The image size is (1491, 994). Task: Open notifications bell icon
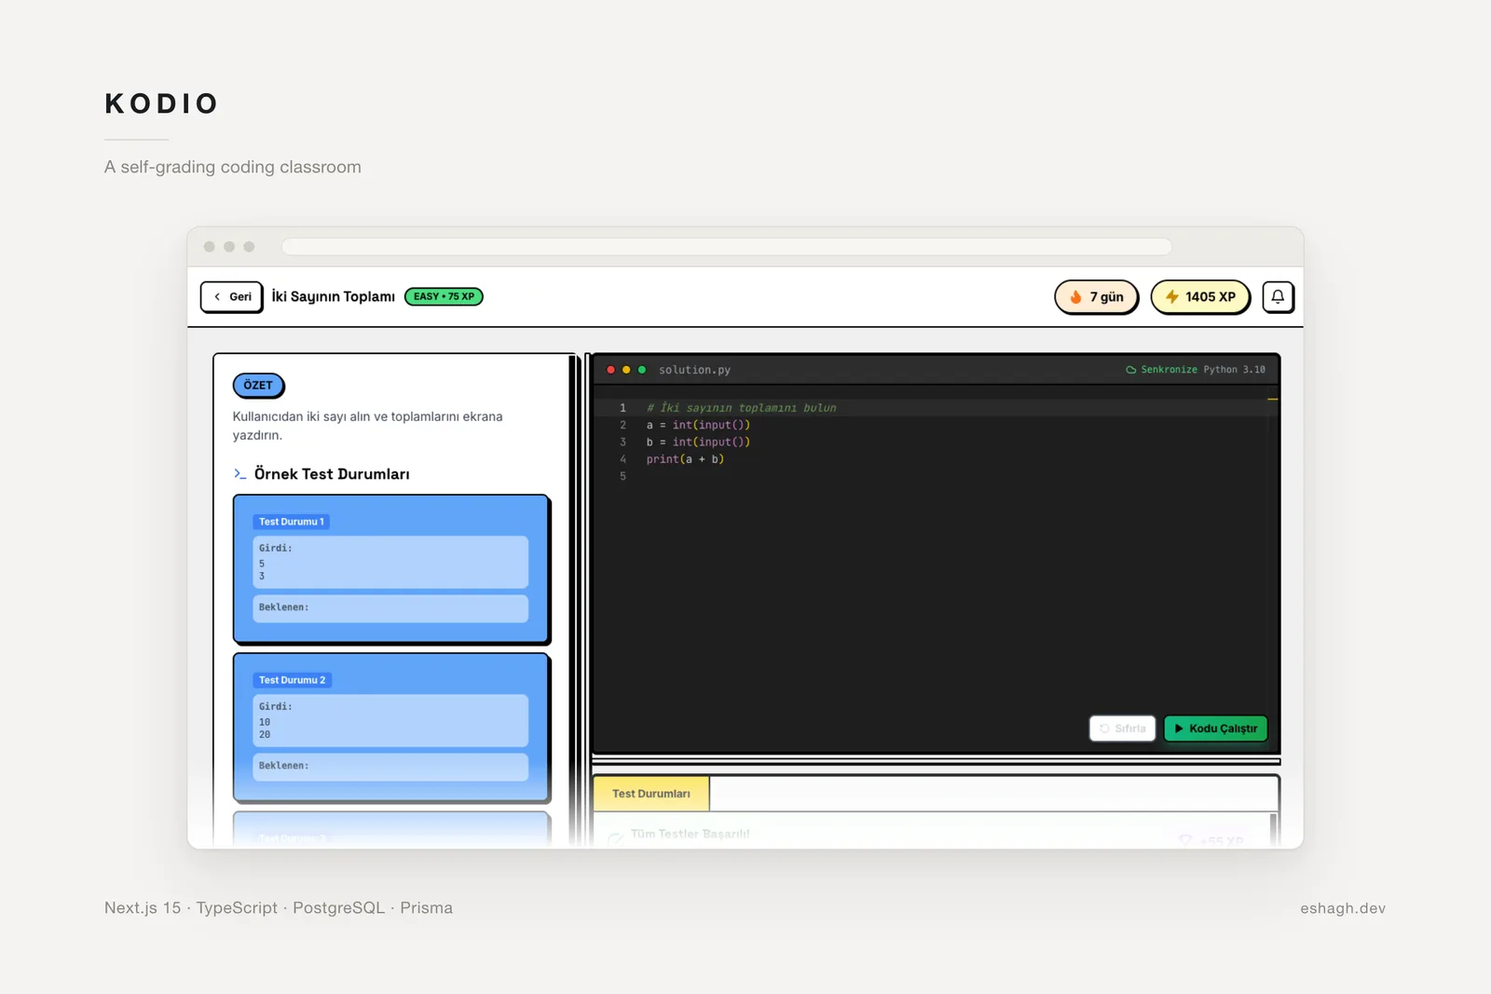point(1278,297)
